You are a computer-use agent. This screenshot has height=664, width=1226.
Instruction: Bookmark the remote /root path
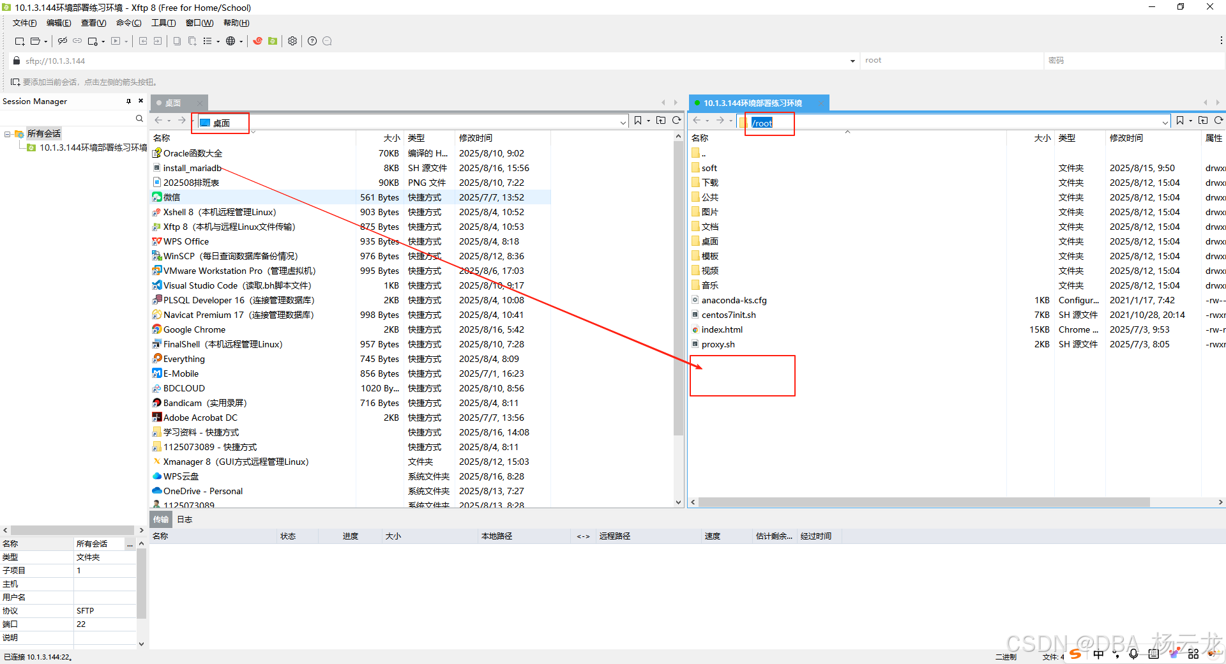pyautogui.click(x=1179, y=120)
